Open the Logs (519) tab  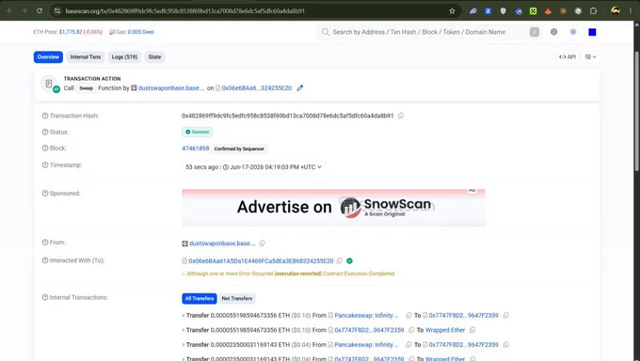coord(124,57)
